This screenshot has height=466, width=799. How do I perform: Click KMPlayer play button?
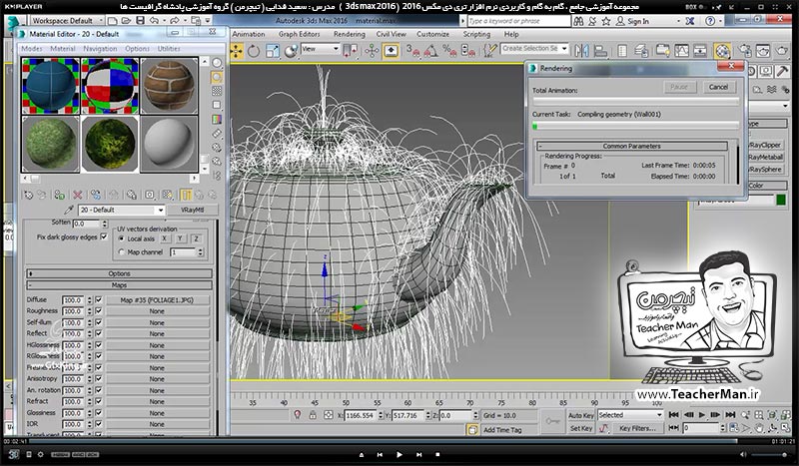coord(399,454)
